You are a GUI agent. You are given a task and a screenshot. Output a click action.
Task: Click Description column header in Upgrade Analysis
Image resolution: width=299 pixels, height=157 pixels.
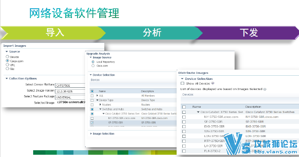[147, 91]
